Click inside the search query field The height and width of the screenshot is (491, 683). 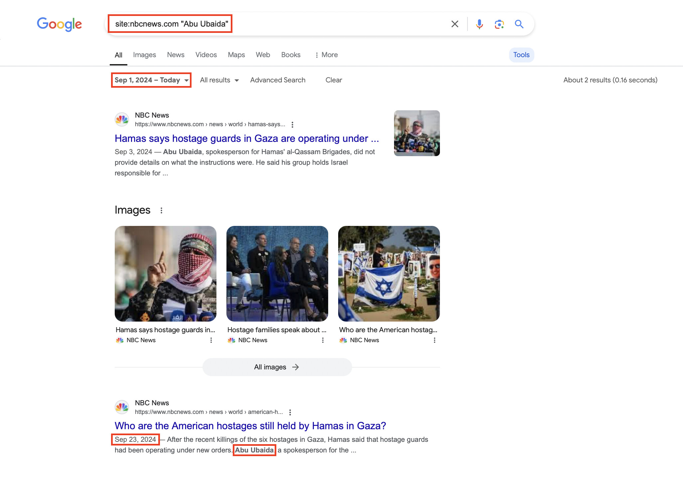point(333,24)
